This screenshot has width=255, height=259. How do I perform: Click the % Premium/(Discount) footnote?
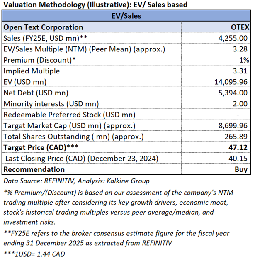click(118, 207)
